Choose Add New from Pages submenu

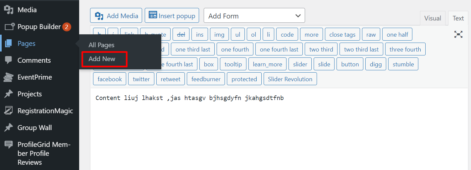coord(102,59)
